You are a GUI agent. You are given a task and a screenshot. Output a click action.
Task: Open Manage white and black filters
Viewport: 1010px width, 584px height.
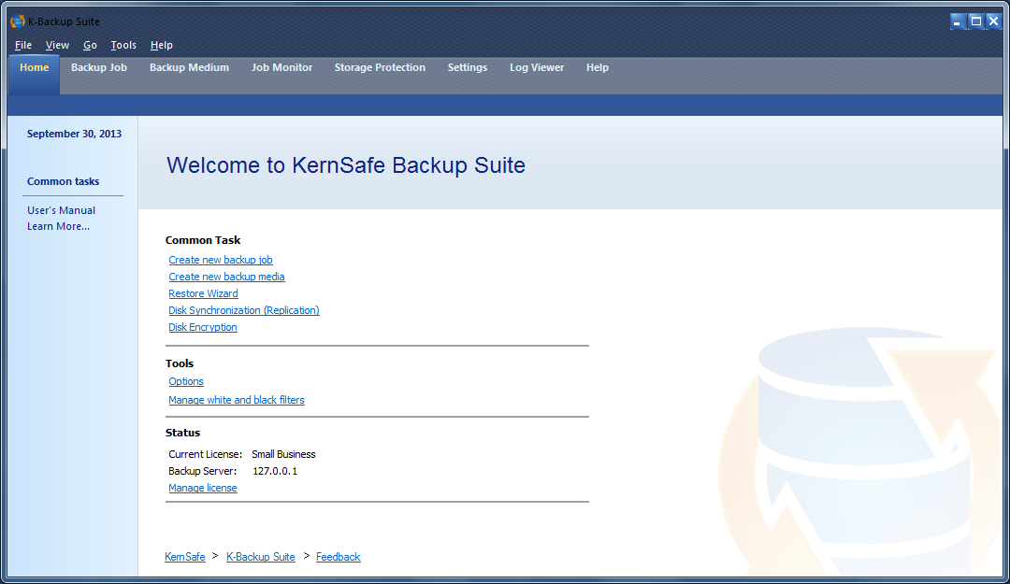pyautogui.click(x=237, y=400)
